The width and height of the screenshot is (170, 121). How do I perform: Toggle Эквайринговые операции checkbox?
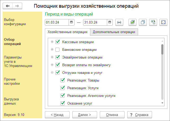58,57
